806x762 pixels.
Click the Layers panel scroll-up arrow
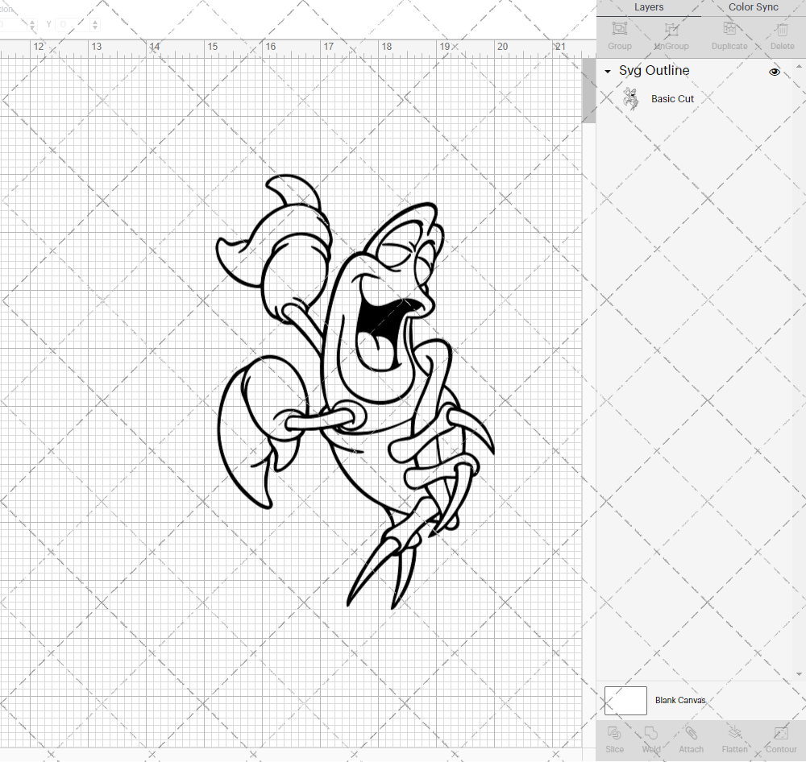pos(798,67)
